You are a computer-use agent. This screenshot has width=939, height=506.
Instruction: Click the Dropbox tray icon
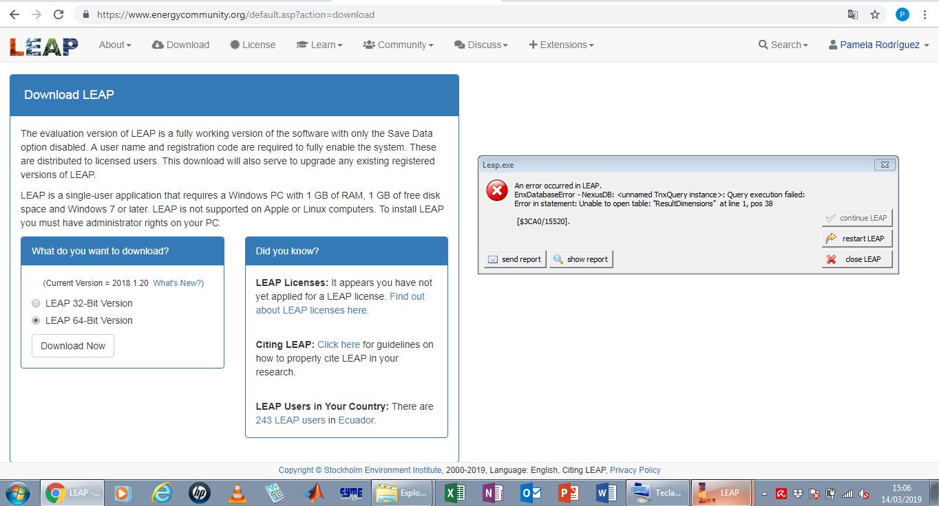[798, 494]
